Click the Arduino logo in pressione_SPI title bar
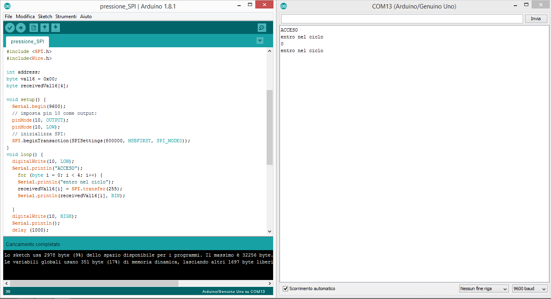This screenshot has height=299, width=551. [8, 6]
